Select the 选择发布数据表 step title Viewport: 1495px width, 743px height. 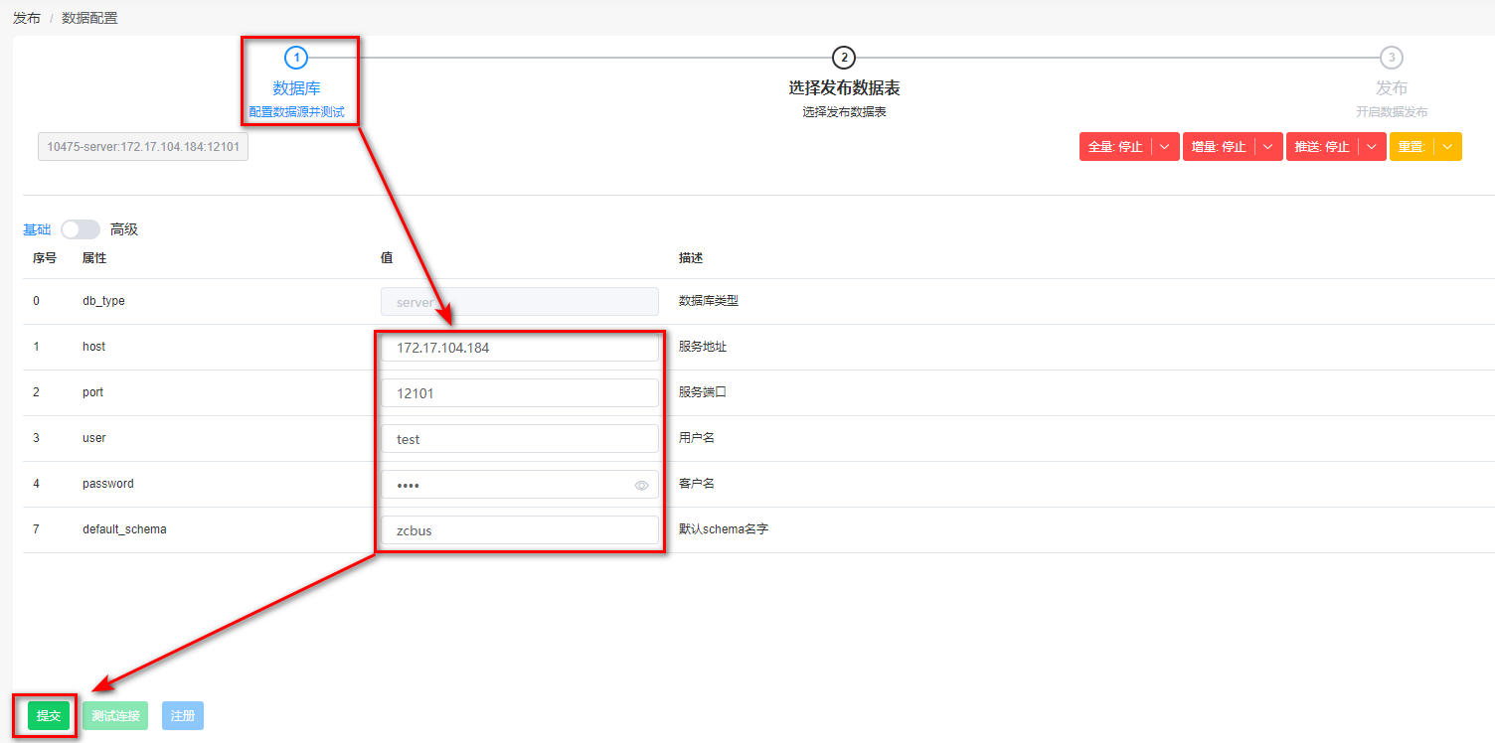(x=844, y=88)
